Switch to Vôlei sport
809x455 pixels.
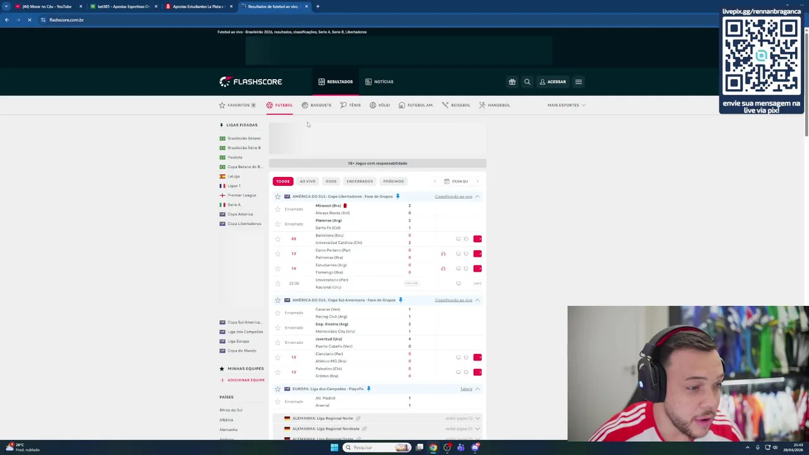tap(379, 105)
